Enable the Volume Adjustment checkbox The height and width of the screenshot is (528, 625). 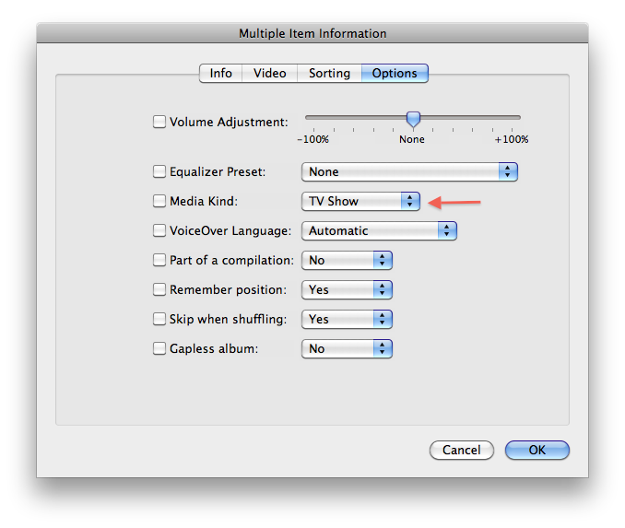point(159,122)
